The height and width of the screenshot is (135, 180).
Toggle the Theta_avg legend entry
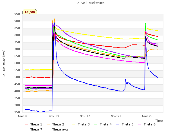(x=57, y=129)
